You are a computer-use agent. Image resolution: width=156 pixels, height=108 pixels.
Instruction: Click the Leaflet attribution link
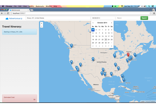pyautogui.click(x=143, y=101)
